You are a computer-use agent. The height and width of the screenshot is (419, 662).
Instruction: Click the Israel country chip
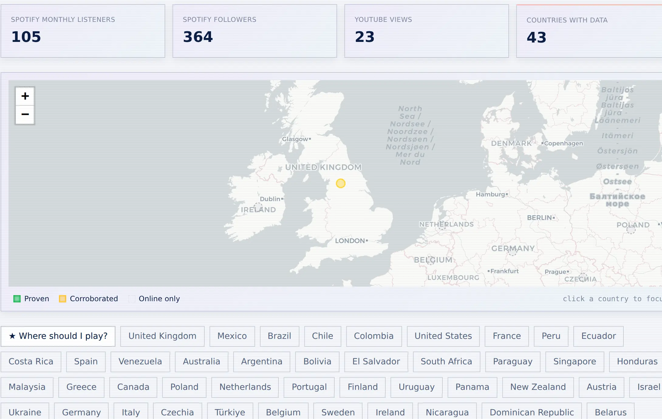click(646, 387)
